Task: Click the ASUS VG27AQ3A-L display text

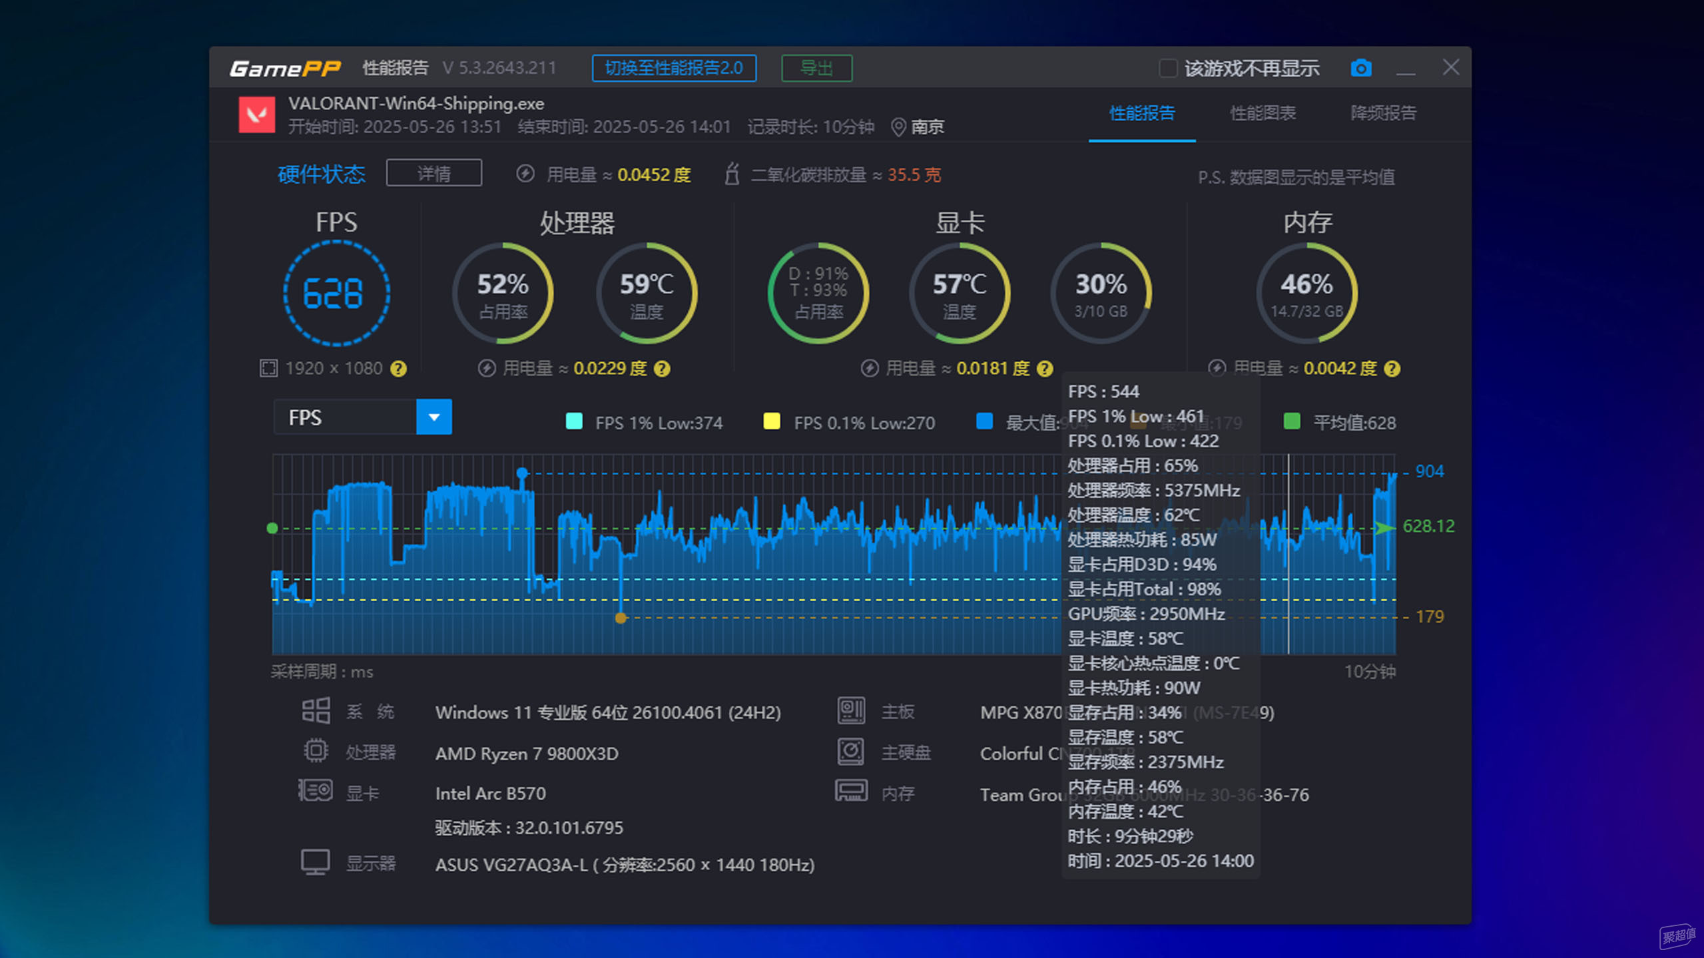Action: (x=625, y=865)
